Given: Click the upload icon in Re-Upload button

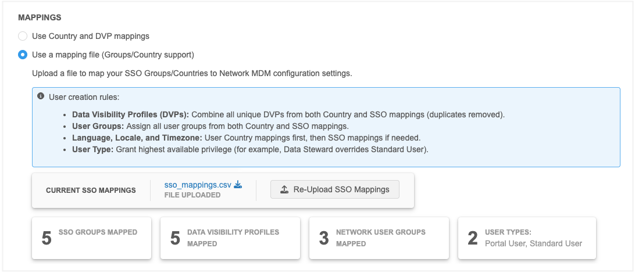Looking at the screenshot, I should click(x=284, y=189).
